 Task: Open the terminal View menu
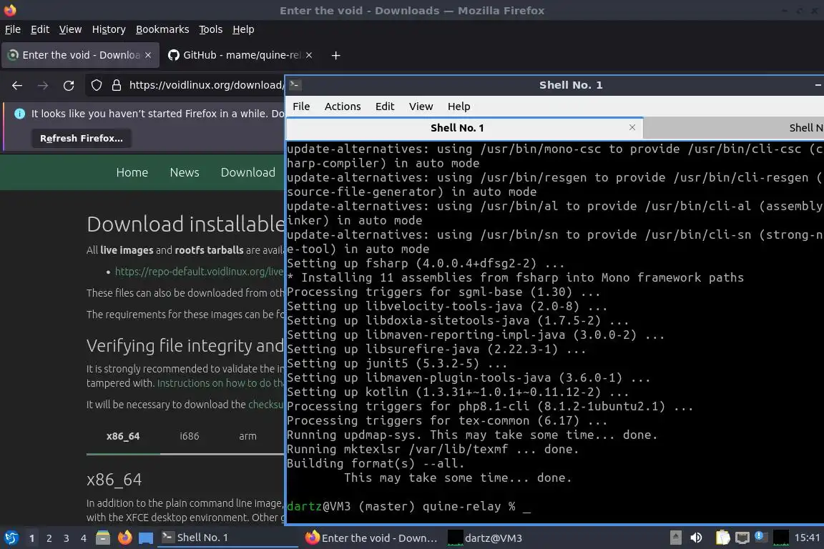click(421, 106)
